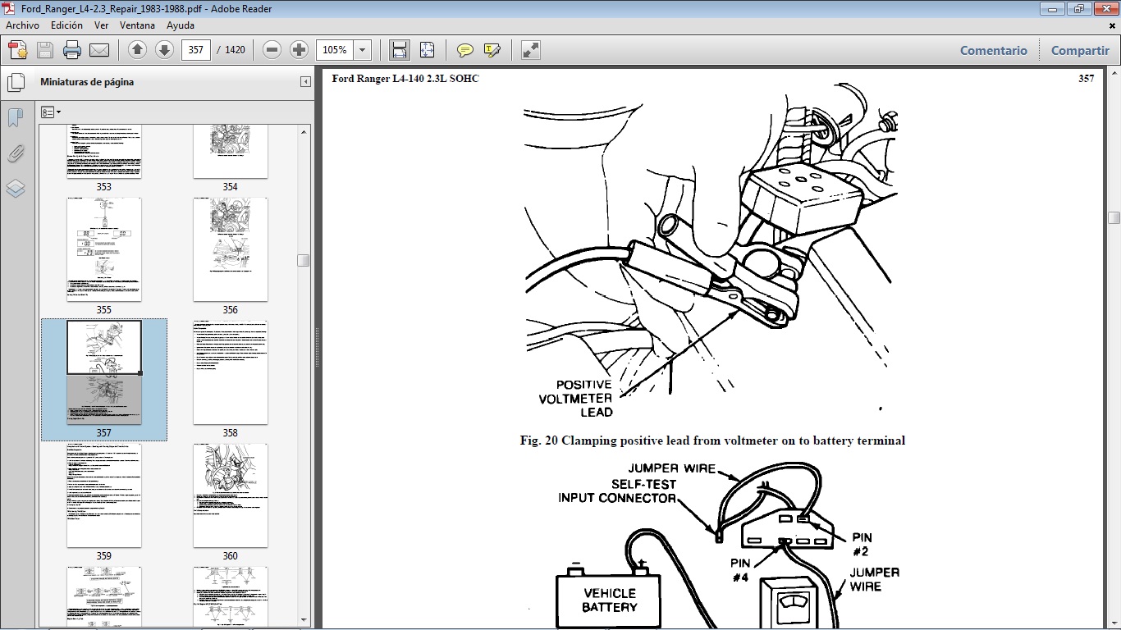Go to the next page
1121x630 pixels.
(x=163, y=49)
